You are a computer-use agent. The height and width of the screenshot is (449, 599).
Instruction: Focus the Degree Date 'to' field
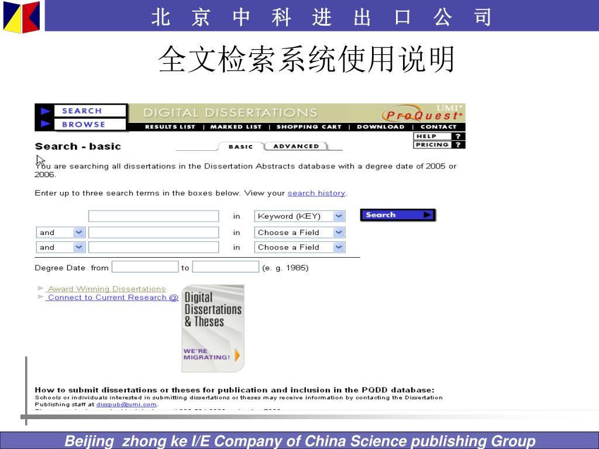(x=225, y=267)
